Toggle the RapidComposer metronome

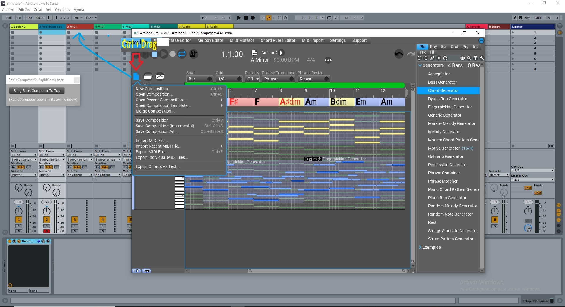click(x=193, y=54)
